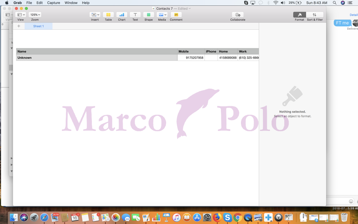Select the Mobile column header
The height and width of the screenshot is (224, 358).
pyautogui.click(x=191, y=51)
